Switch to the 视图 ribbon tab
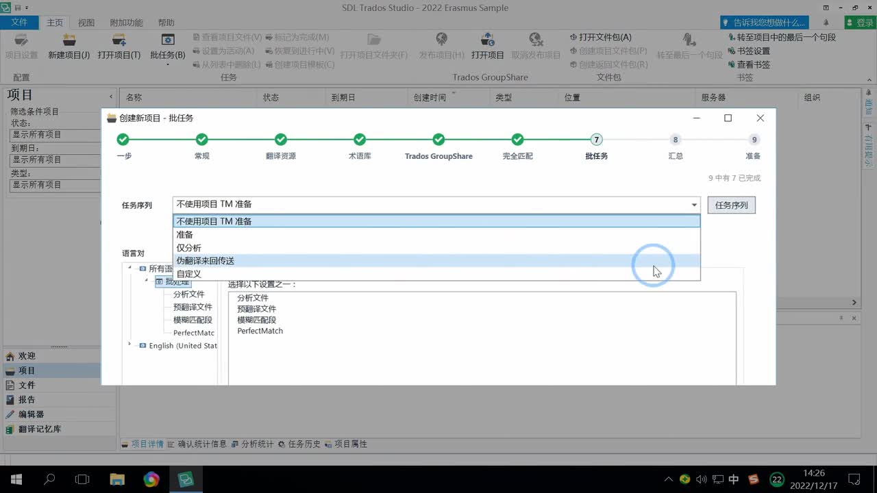 pyautogui.click(x=86, y=23)
